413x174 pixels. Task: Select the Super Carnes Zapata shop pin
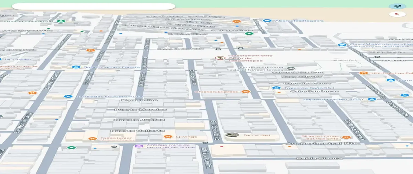coord(76,67)
